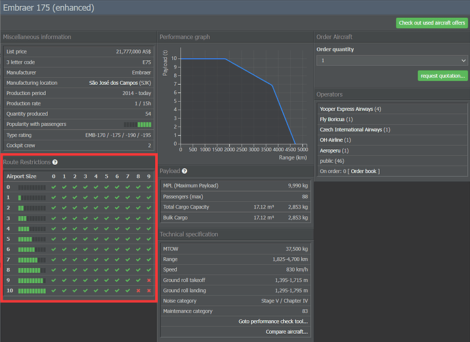Click the Embraer 175 (enhanced) page title
The width and height of the screenshot is (470, 342).
pyautogui.click(x=49, y=8)
